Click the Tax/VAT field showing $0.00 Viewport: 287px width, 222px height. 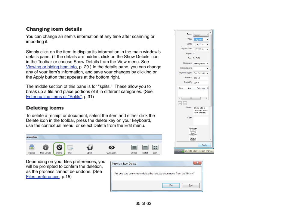pyautogui.click(x=201, y=83)
